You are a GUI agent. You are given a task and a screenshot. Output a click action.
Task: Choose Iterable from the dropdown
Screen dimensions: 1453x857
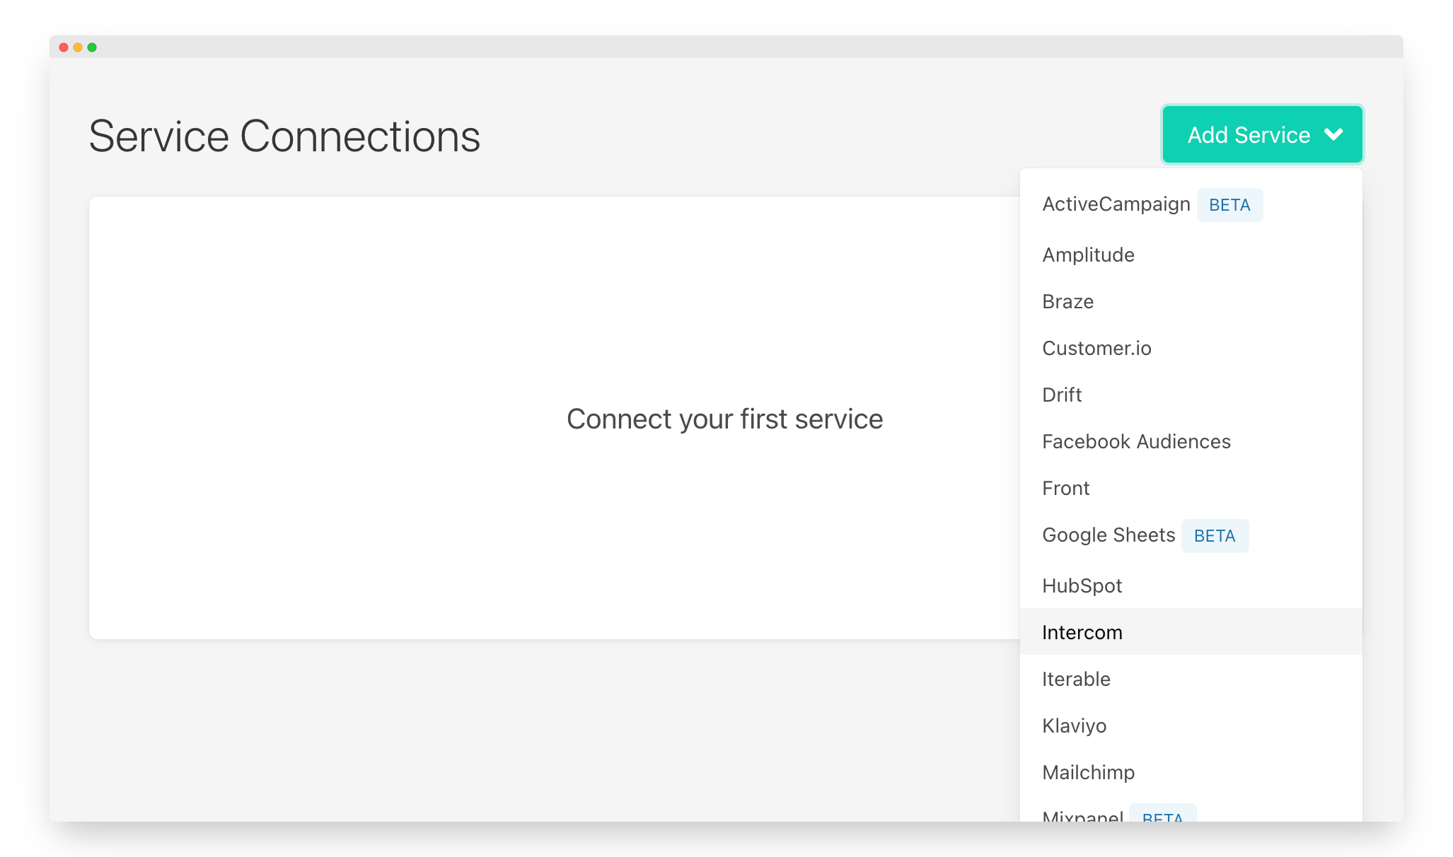point(1076,679)
